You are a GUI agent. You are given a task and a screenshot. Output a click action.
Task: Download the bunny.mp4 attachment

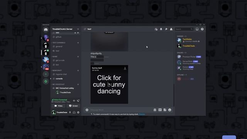coord(125,68)
